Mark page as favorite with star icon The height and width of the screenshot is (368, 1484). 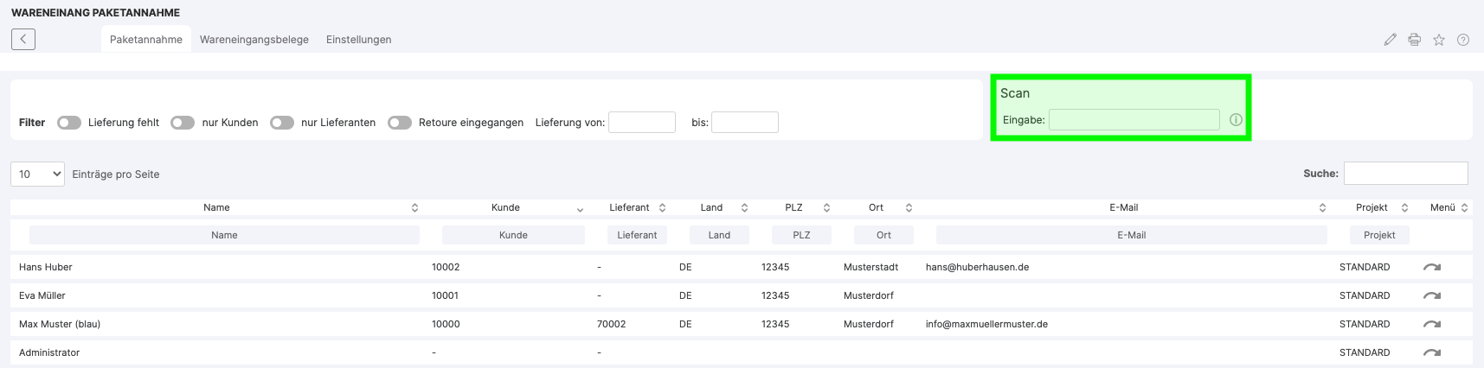[1438, 40]
